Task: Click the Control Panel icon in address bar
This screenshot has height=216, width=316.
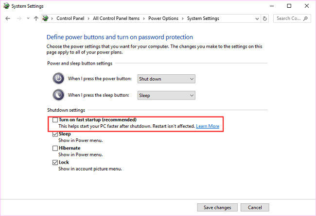Action: point(46,18)
